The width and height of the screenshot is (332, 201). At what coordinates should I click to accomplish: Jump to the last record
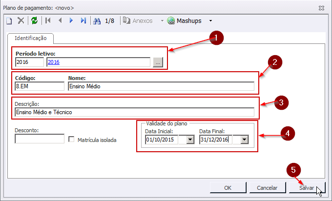(x=83, y=21)
